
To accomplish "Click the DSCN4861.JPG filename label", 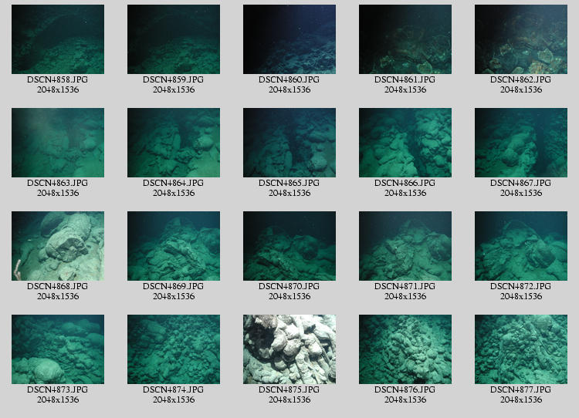I will [x=405, y=79].
